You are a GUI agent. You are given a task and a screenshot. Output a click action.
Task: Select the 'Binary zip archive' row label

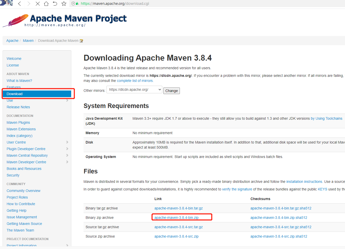pos(100,218)
